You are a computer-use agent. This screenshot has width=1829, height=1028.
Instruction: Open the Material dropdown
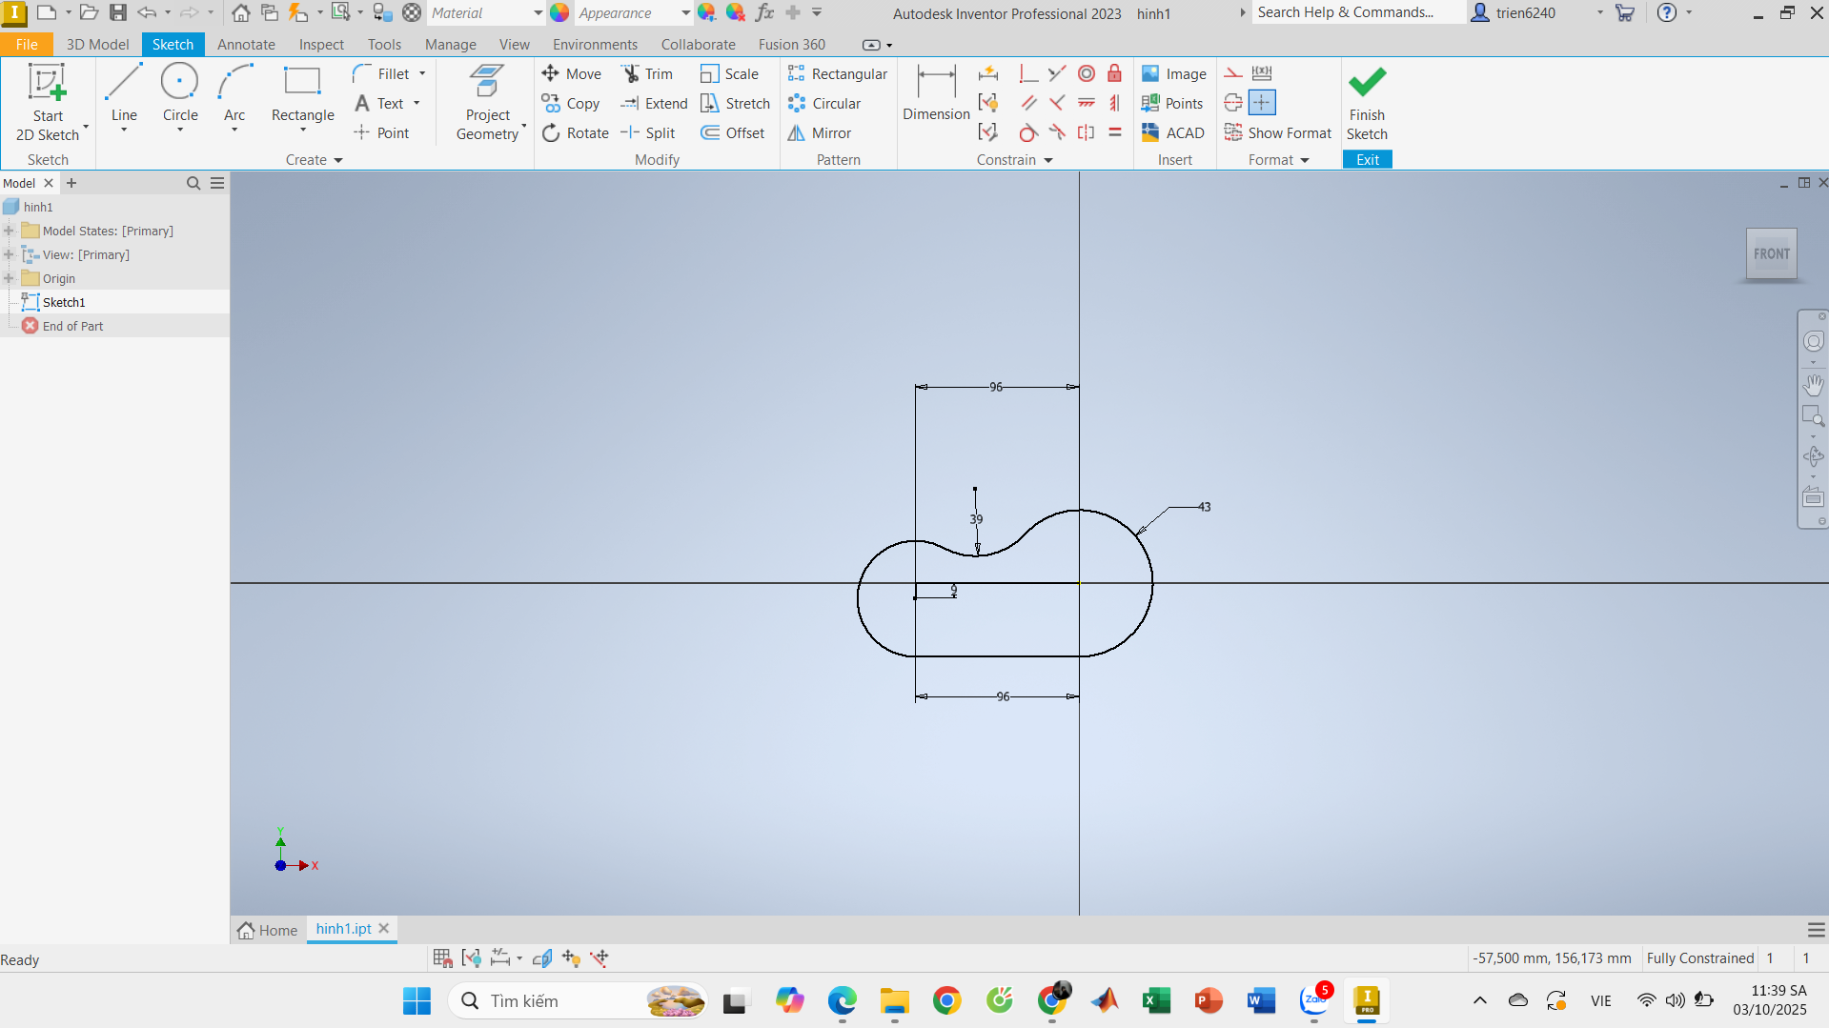(x=538, y=13)
